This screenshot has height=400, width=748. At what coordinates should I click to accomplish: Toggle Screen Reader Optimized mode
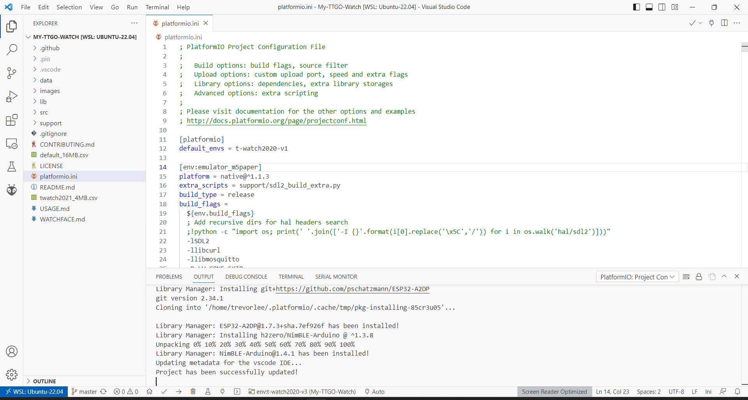[554, 391]
